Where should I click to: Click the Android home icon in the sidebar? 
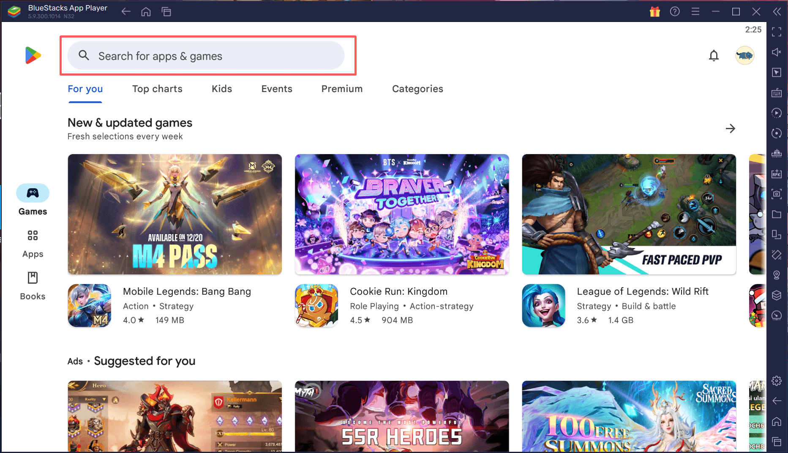[x=777, y=421]
